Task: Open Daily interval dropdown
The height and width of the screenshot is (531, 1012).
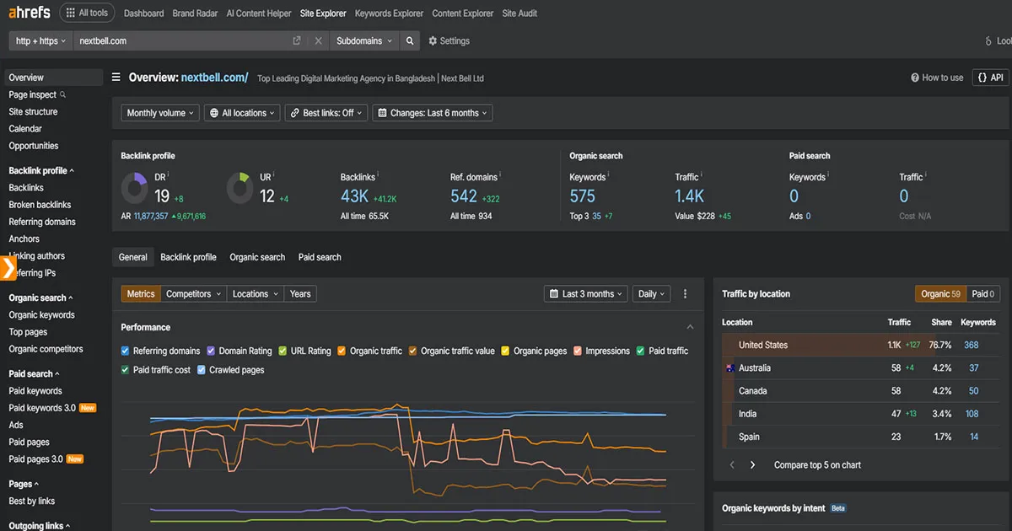Action: [x=652, y=294]
